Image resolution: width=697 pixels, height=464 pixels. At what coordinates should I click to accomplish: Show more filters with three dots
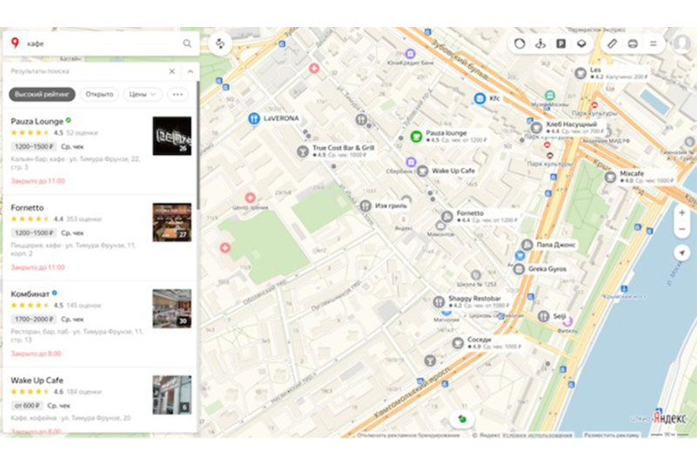click(x=178, y=94)
